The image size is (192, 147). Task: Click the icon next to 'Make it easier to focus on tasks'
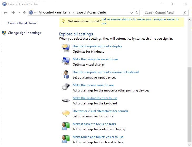pyautogui.click(x=66, y=126)
